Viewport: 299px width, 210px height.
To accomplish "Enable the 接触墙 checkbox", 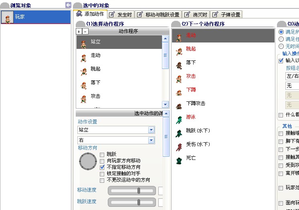I will pyautogui.click(x=281, y=133).
